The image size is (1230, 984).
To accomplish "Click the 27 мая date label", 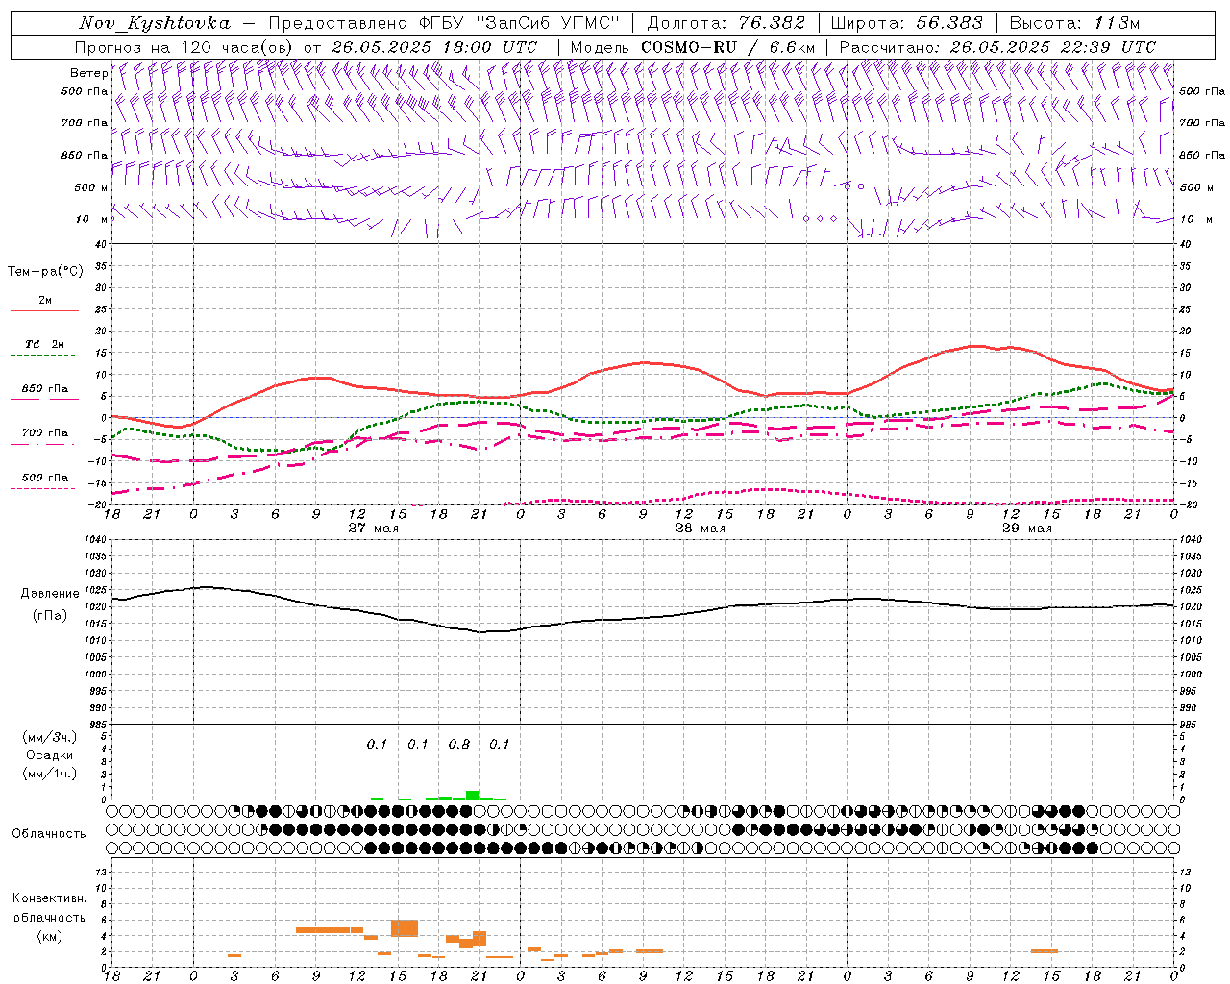I will [373, 529].
